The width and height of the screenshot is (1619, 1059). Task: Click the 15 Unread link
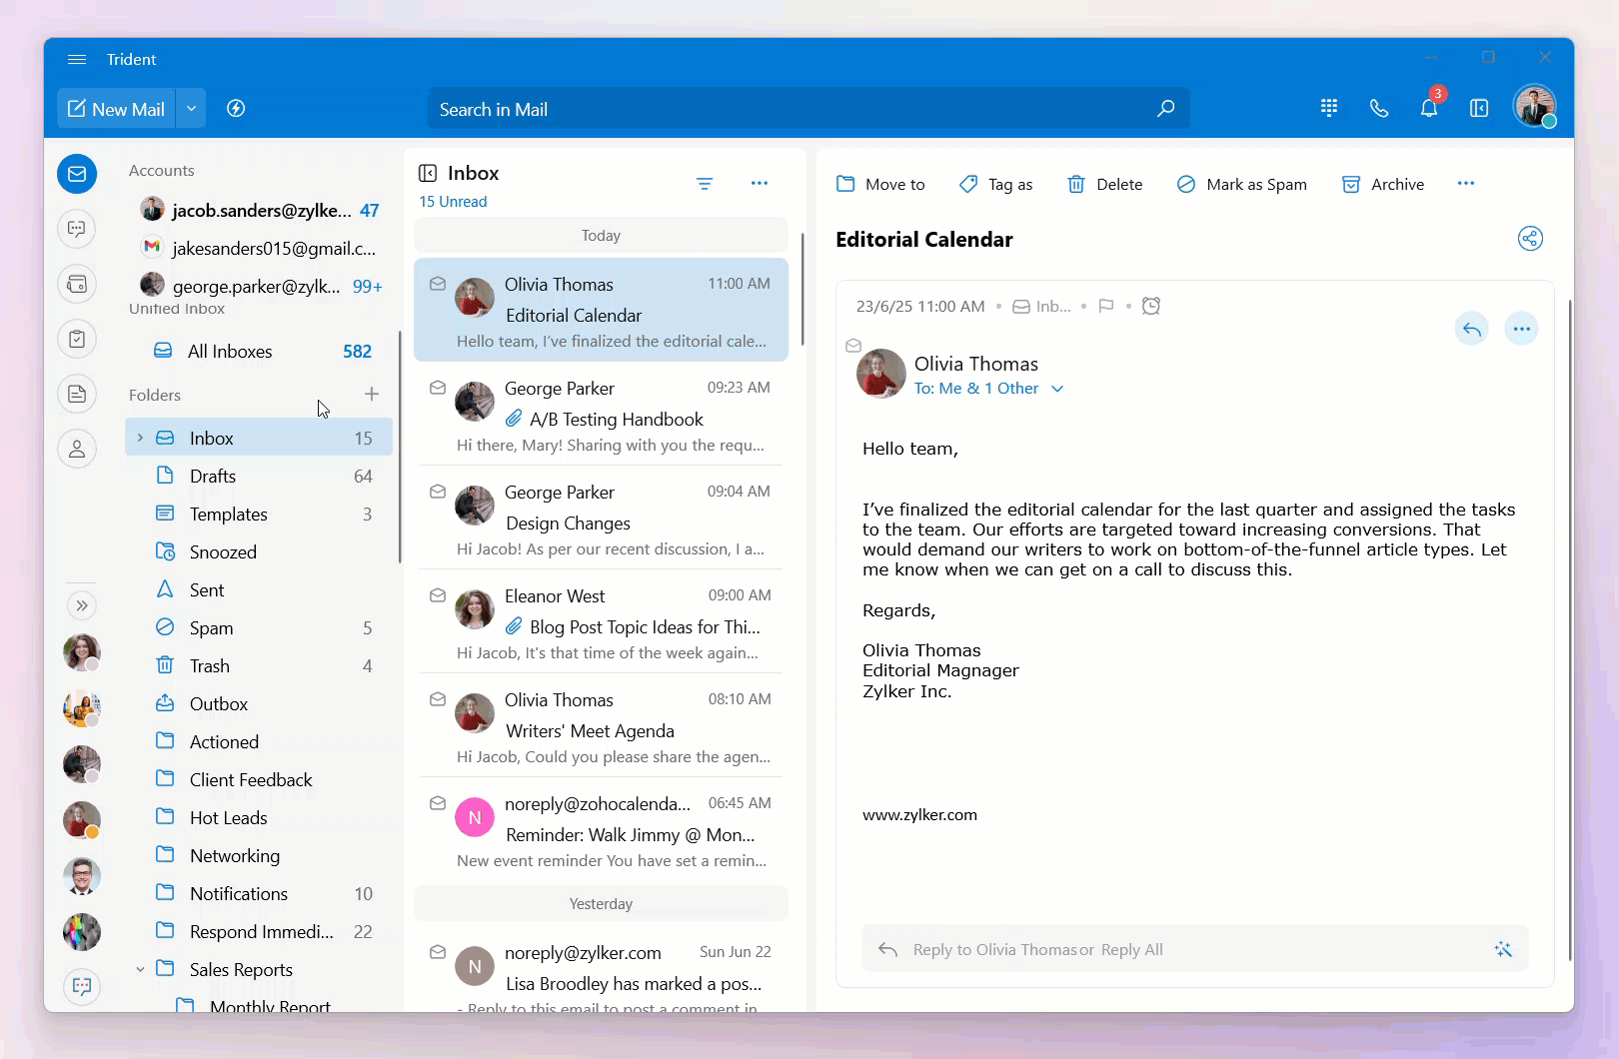(453, 202)
